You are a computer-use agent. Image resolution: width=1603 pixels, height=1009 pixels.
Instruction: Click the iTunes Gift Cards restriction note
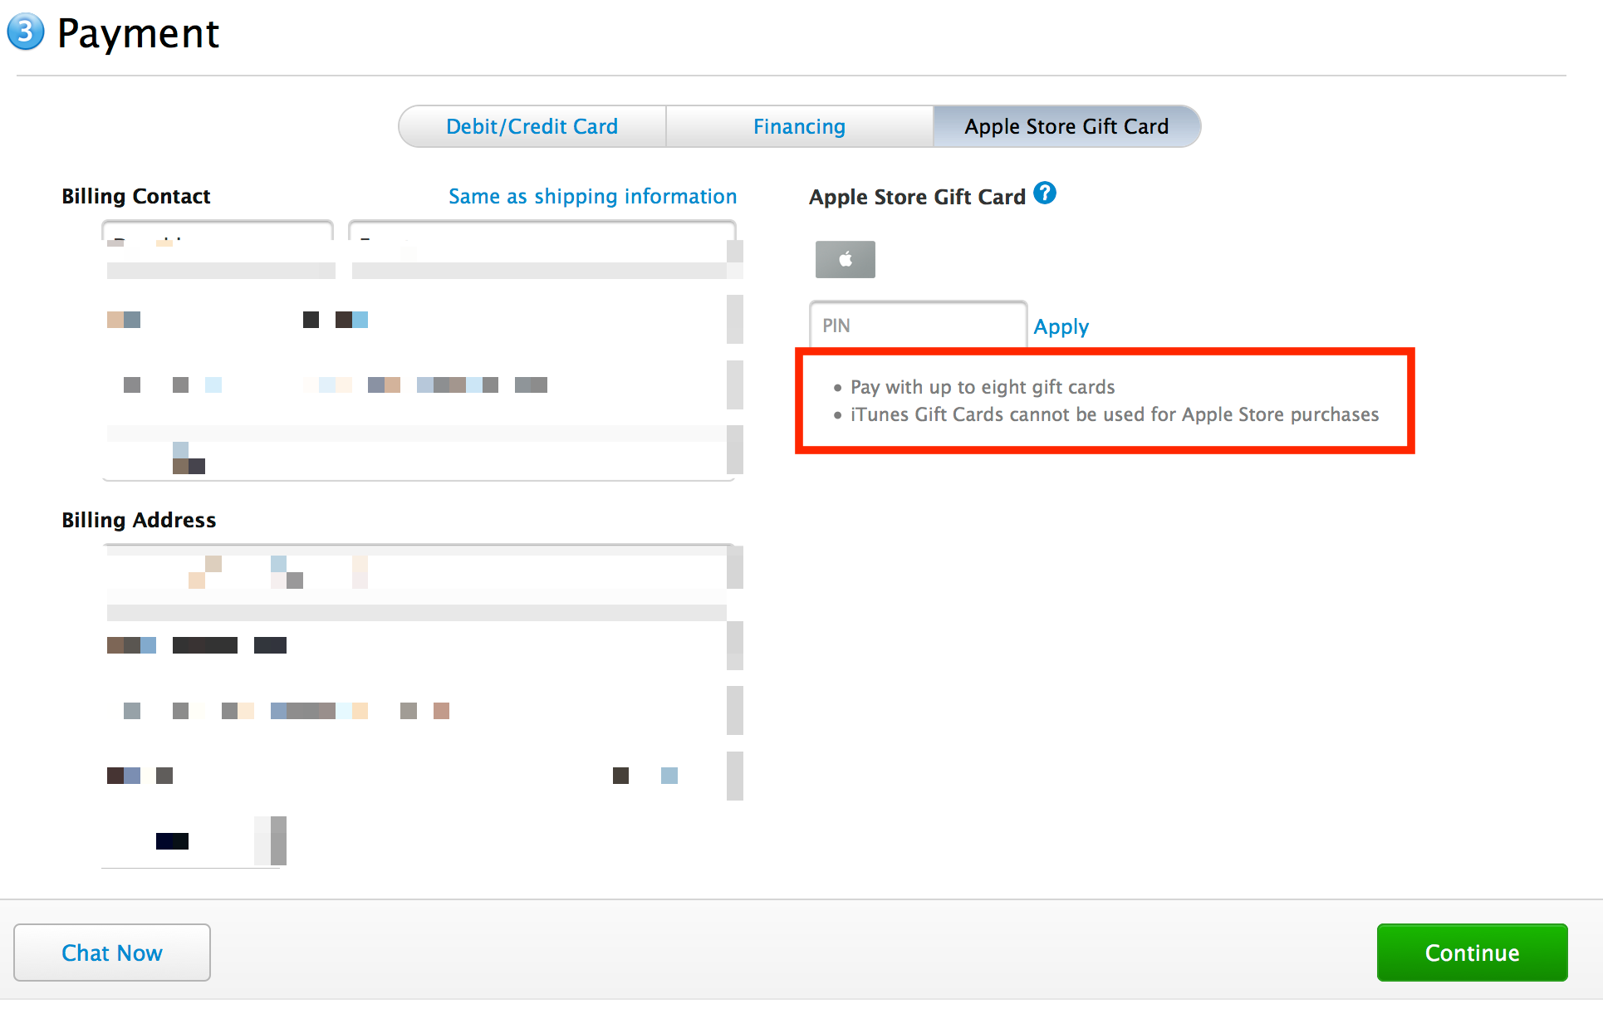point(1115,414)
